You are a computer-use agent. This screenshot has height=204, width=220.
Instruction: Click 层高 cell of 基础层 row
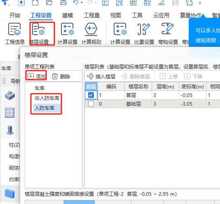tap(165, 104)
